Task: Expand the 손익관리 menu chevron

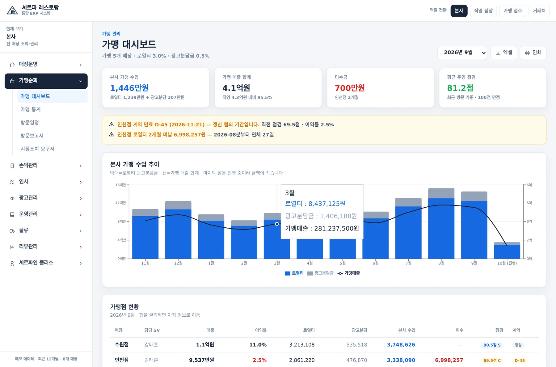Action: click(x=81, y=166)
